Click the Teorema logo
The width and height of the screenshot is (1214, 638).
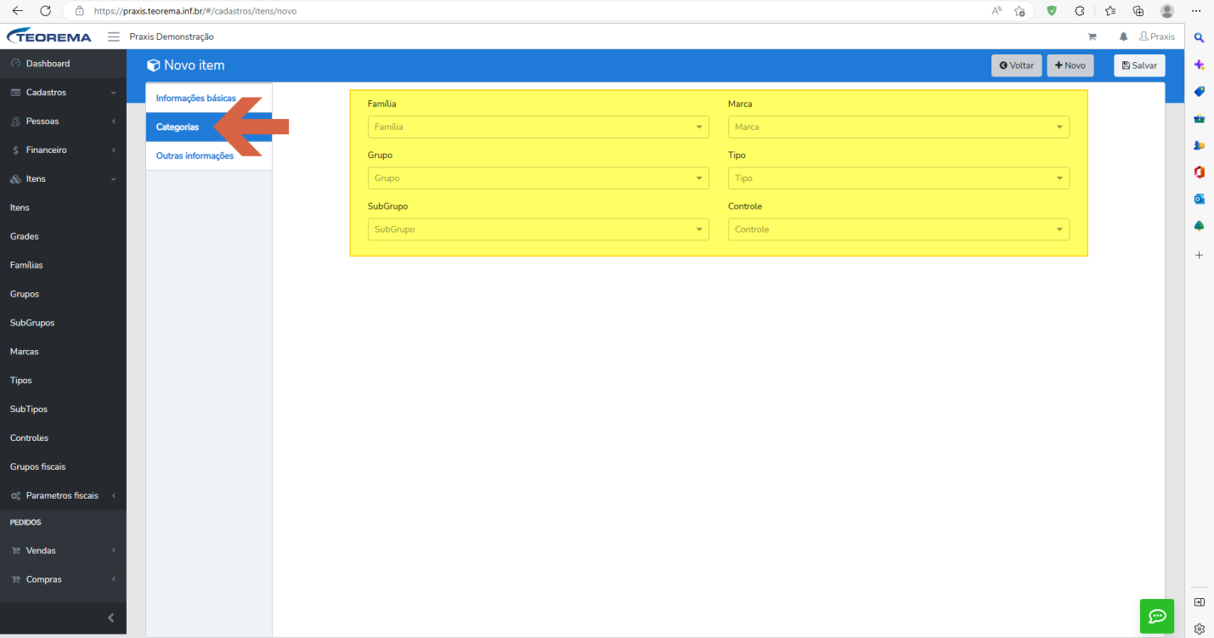pos(49,37)
